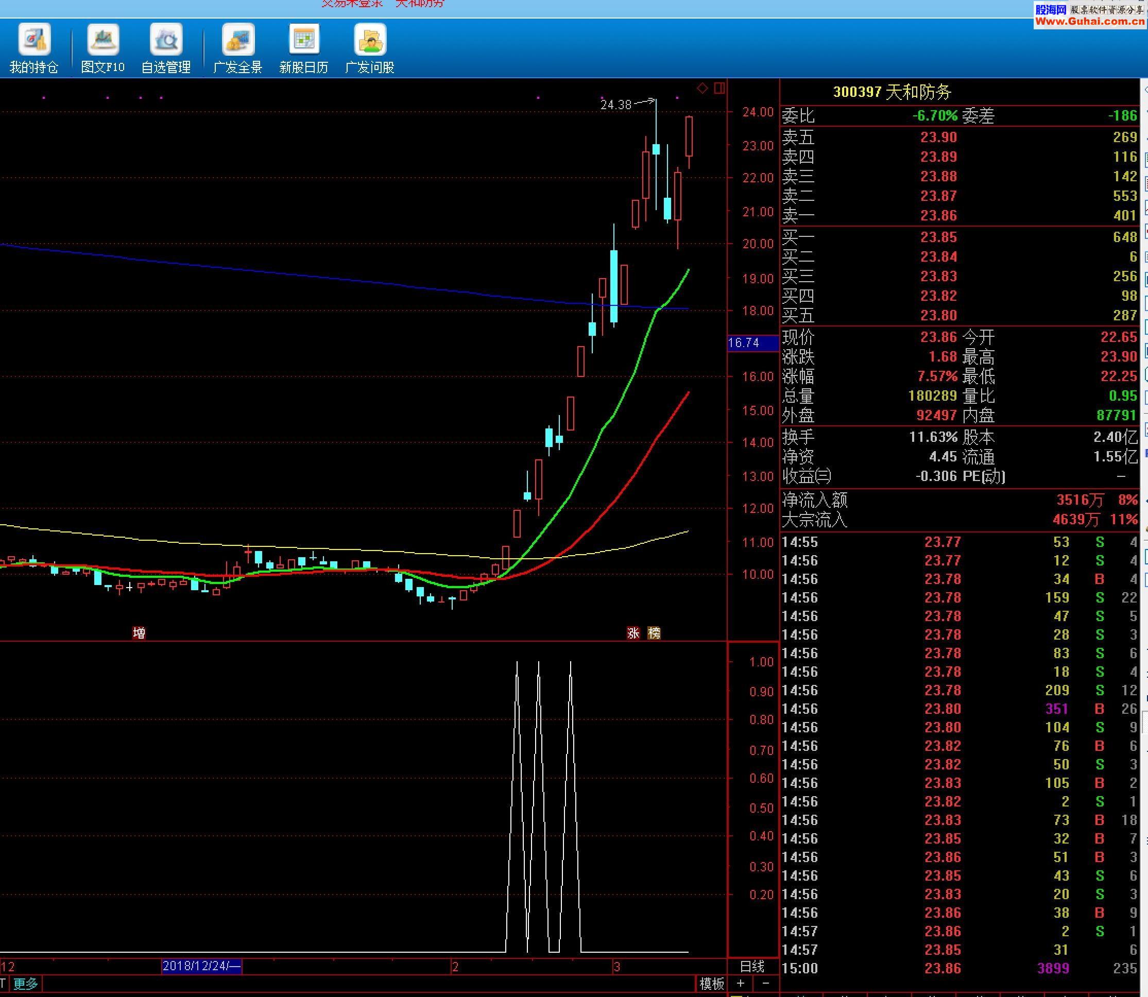Viewport: 1148px width, 997px height.
Task: Select 买四 bid row at 23.82
Action: pyautogui.click(x=959, y=296)
